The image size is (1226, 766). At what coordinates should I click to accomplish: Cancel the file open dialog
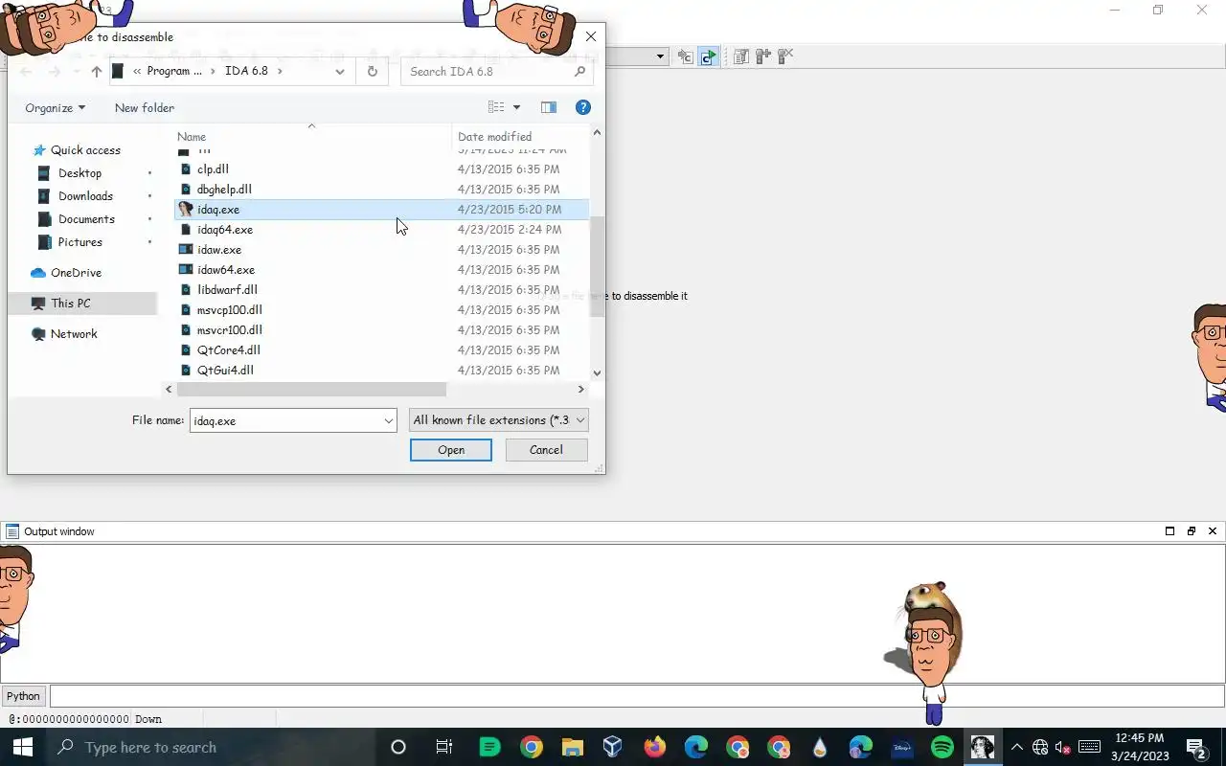(546, 450)
